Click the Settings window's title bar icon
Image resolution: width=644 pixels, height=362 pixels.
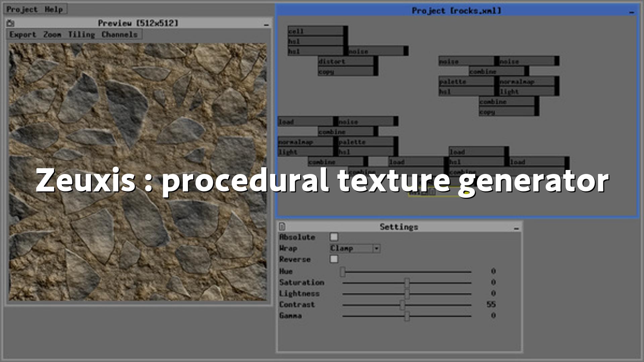tap(282, 227)
